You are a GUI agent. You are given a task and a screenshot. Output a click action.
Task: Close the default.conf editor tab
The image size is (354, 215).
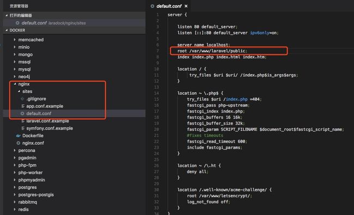click(x=186, y=6)
